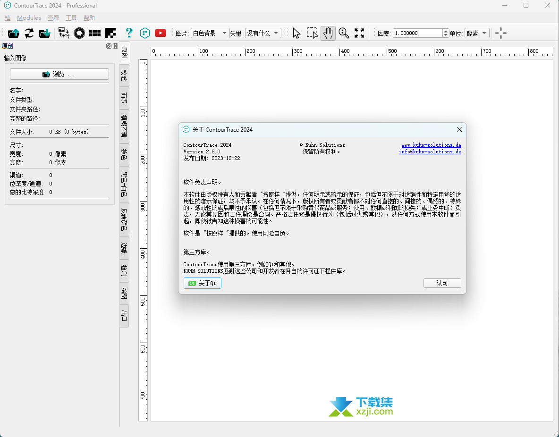Switch to the 面罩 vertical tab
The width and height of the screenshot is (559, 437).
tap(125, 98)
